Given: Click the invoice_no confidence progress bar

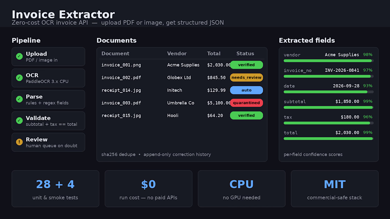Looking at the screenshot, I should (329, 76).
